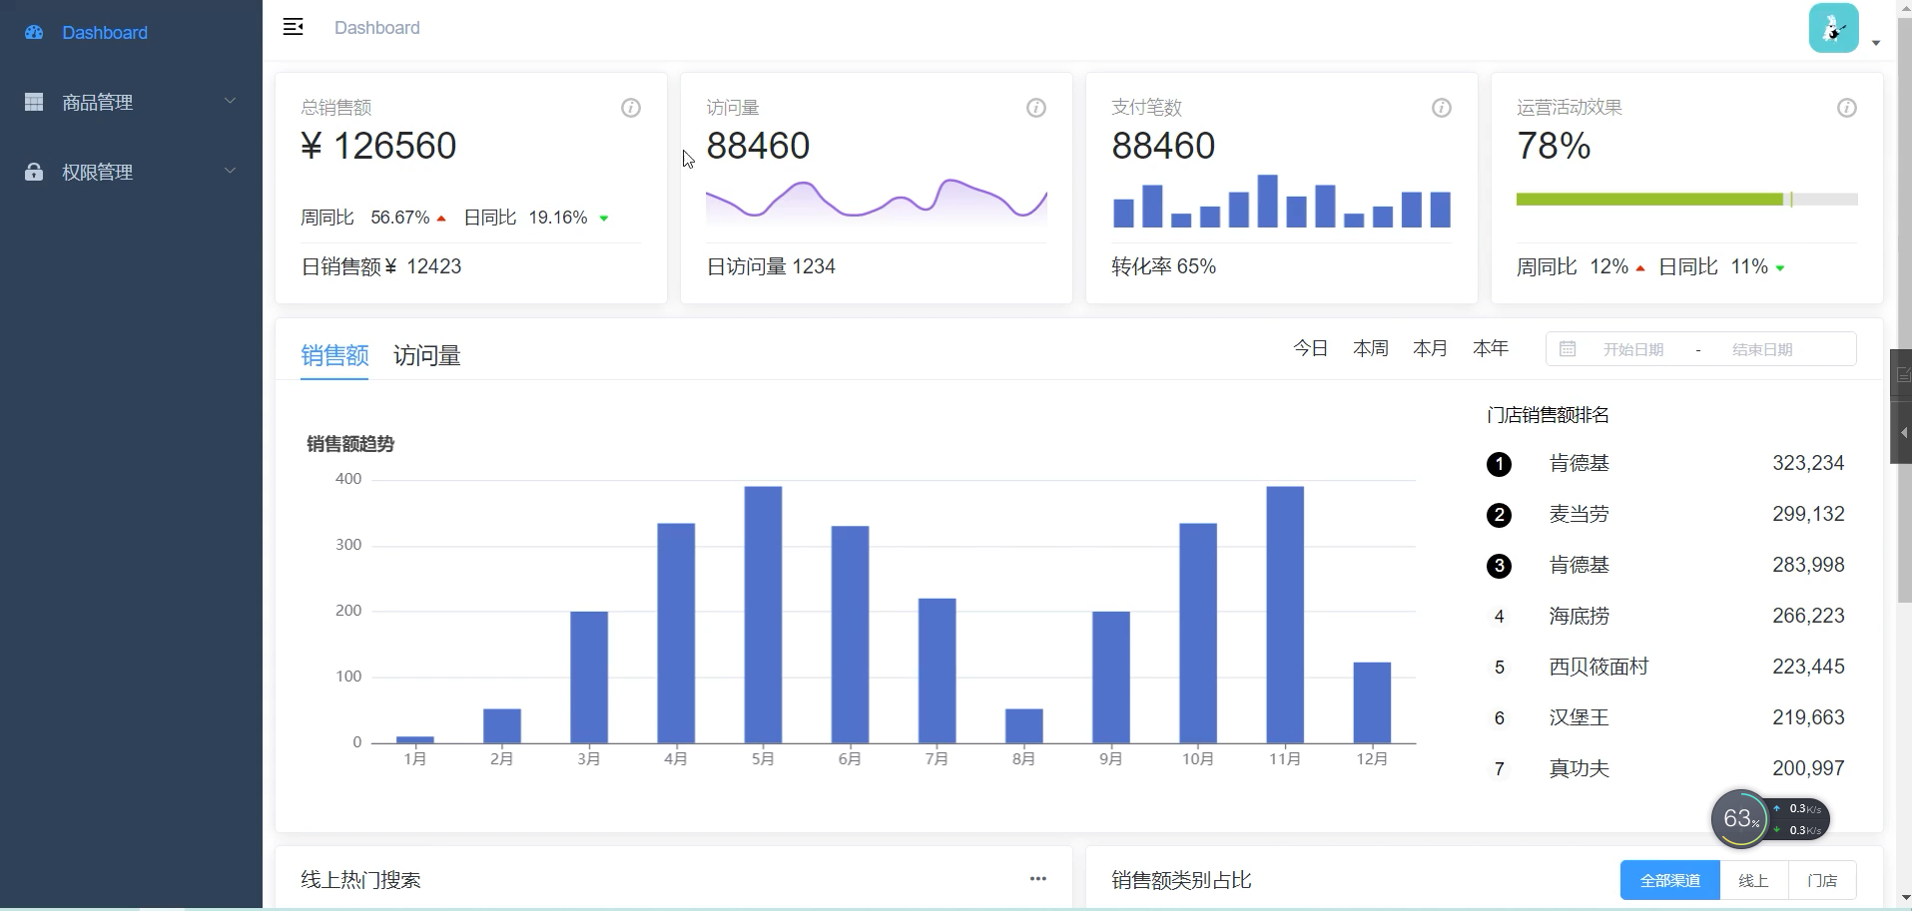
Task: Expand the 权限管理 submenu chevron
Action: coord(231,172)
